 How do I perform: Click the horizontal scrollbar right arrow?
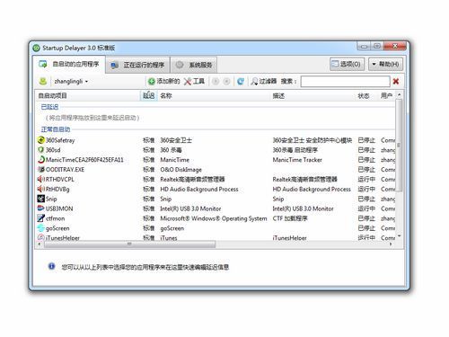(391, 244)
